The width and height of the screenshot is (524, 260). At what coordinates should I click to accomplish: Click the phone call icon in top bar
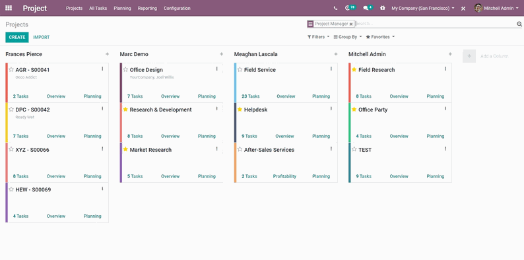[x=335, y=9]
